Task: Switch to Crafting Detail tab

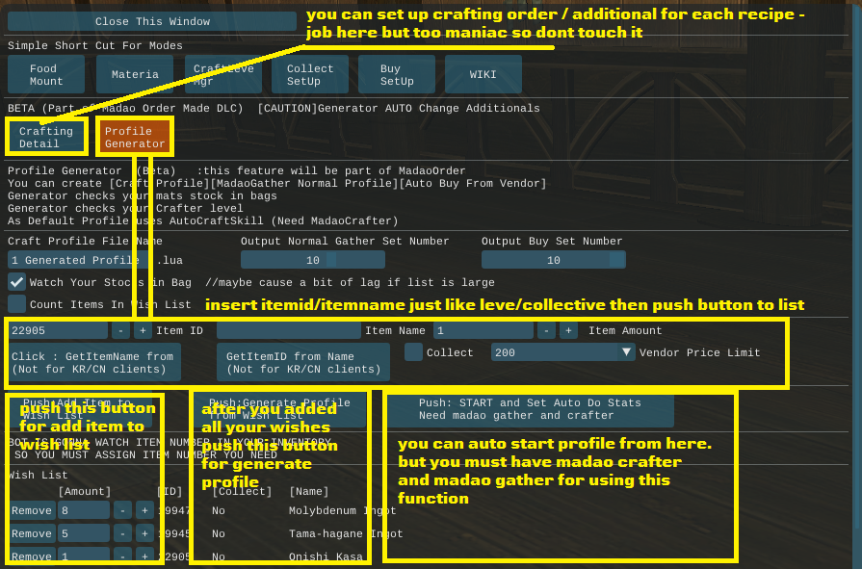Action: (45, 138)
